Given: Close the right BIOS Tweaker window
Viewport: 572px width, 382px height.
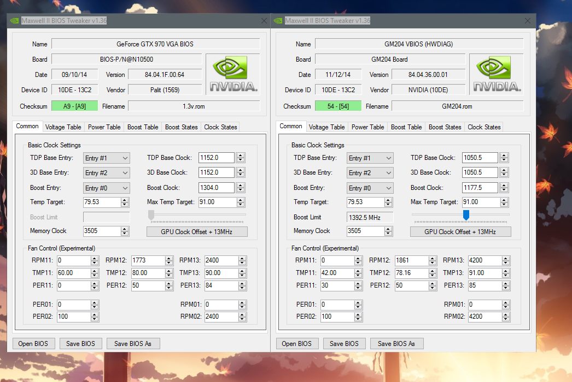Looking at the screenshot, I should pos(528,21).
